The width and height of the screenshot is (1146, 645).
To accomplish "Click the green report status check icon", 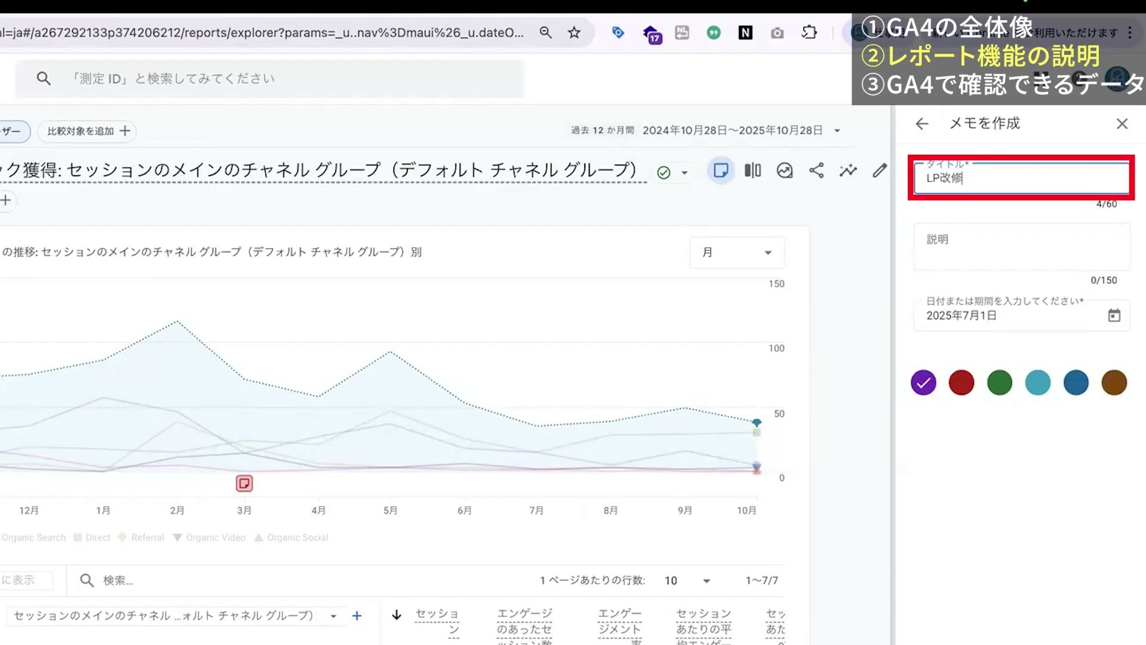I will point(664,173).
